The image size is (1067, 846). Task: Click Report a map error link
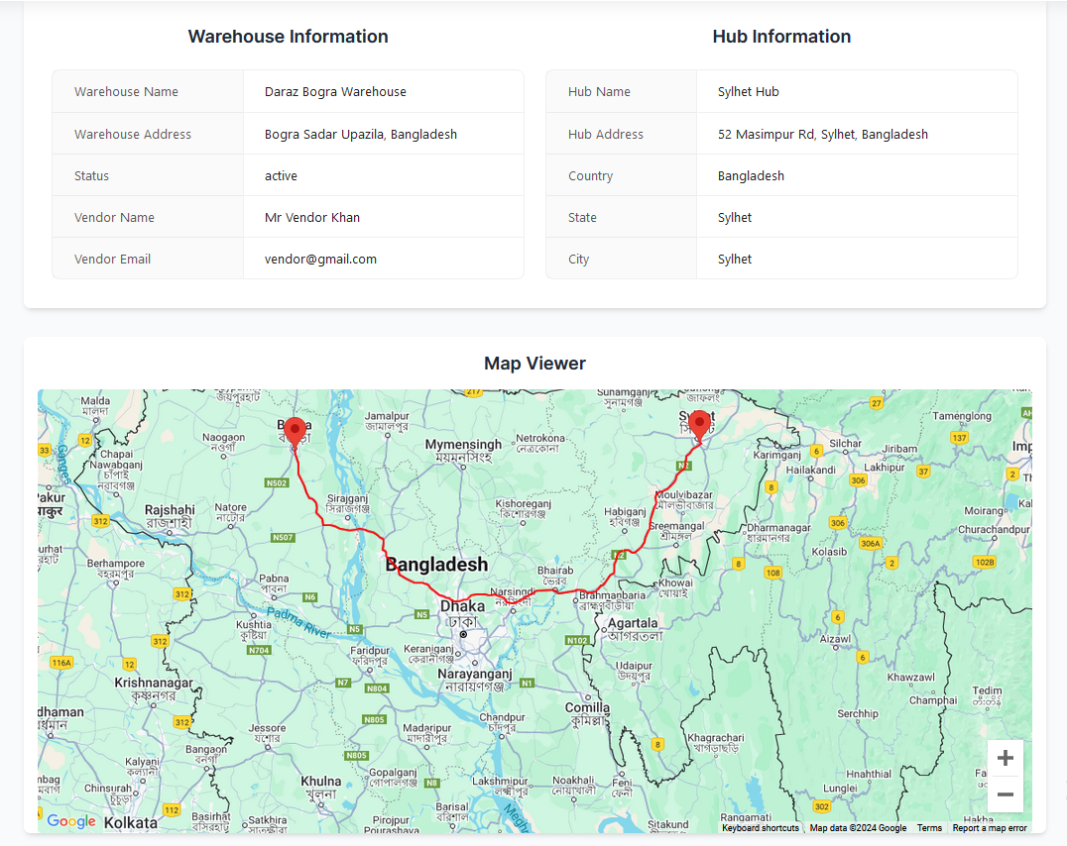pos(990,828)
